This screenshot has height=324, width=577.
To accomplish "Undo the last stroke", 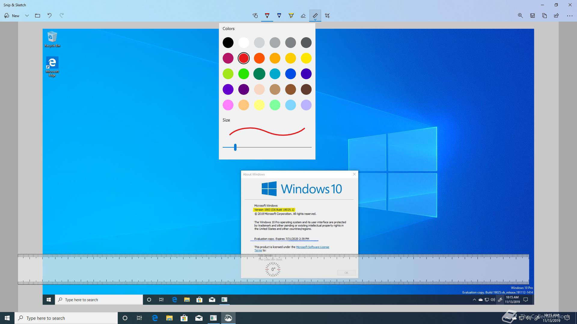I will pyautogui.click(x=50, y=16).
